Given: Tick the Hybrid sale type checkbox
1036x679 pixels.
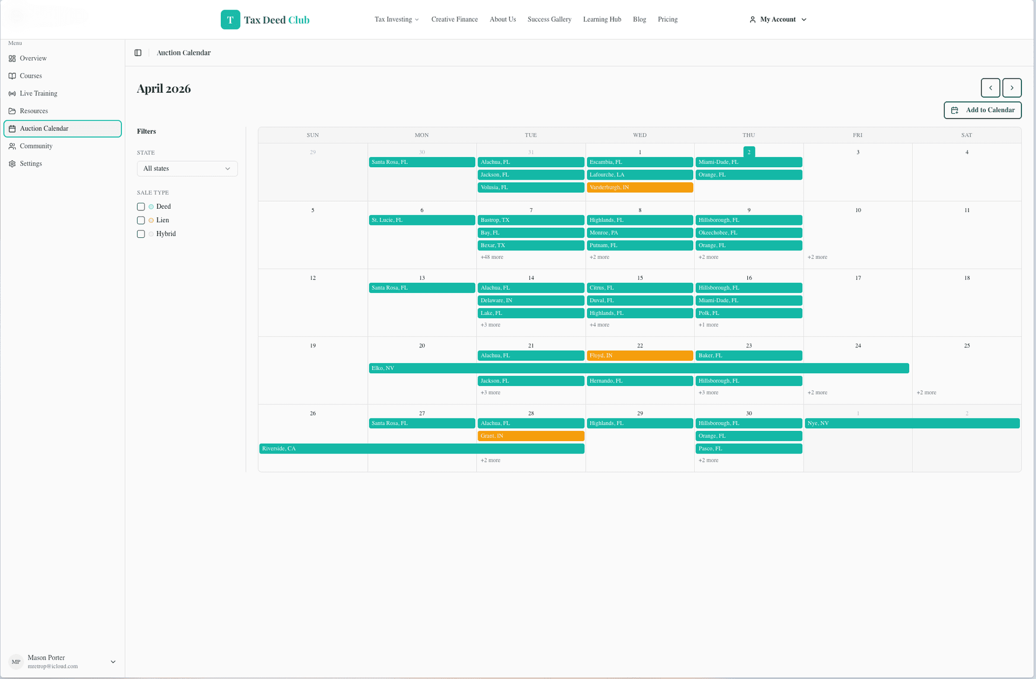Looking at the screenshot, I should point(141,234).
